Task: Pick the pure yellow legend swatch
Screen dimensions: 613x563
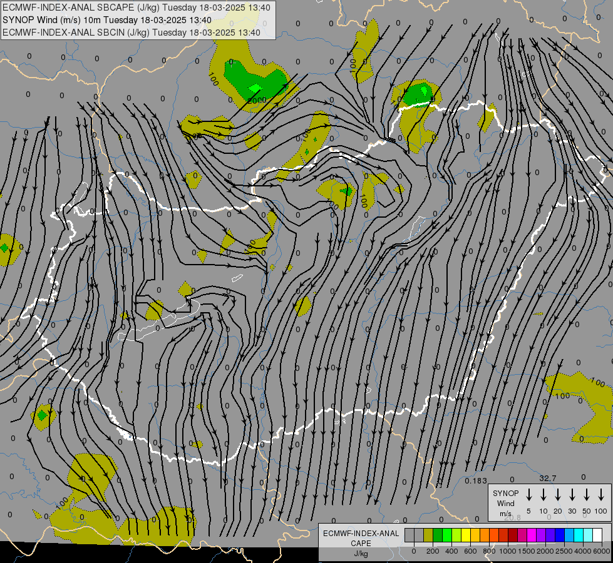Action: click(x=466, y=535)
